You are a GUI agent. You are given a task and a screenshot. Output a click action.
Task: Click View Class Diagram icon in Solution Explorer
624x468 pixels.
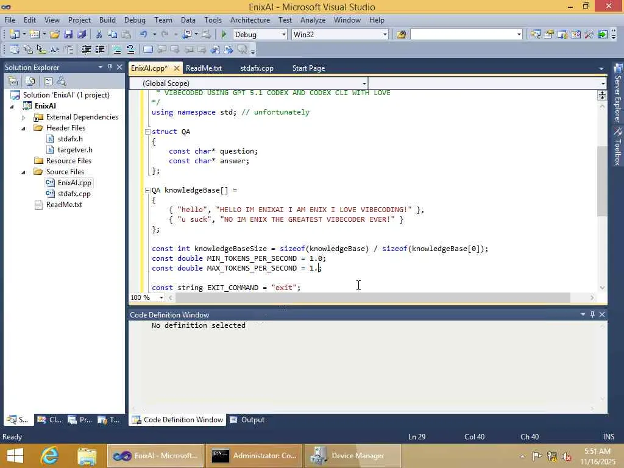pyautogui.click(x=62, y=81)
